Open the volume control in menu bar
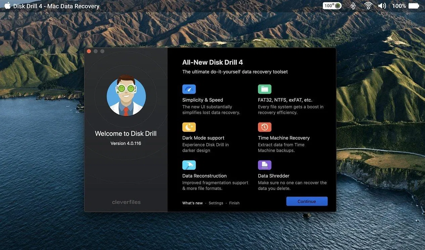This screenshot has height=250, width=425. [x=382, y=6]
